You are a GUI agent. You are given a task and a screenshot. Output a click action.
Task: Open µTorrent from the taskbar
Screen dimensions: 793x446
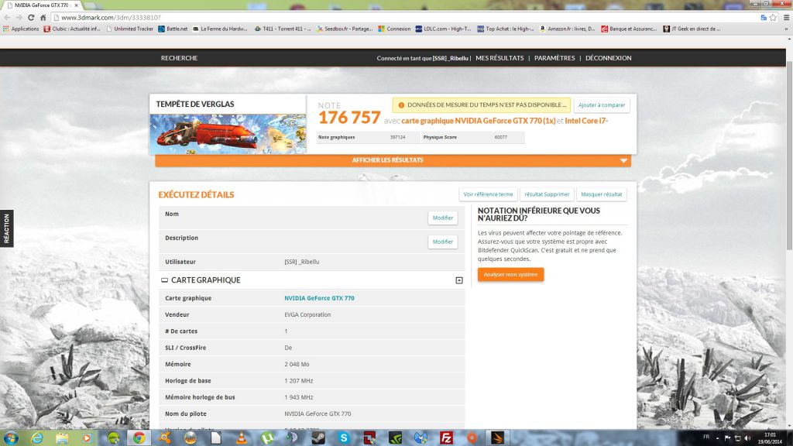point(267,438)
